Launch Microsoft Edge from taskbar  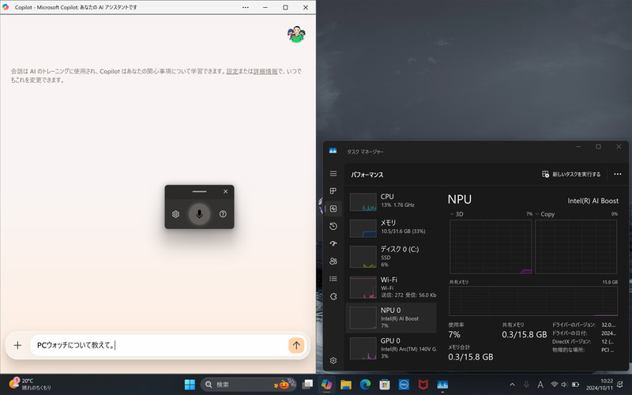[x=365, y=385]
